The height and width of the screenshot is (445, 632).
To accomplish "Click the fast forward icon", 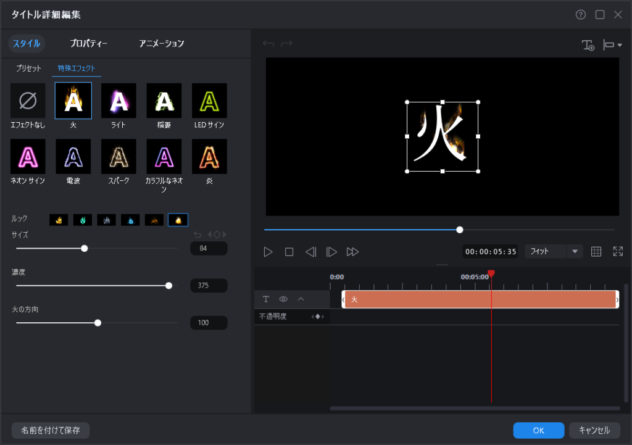I will [352, 252].
